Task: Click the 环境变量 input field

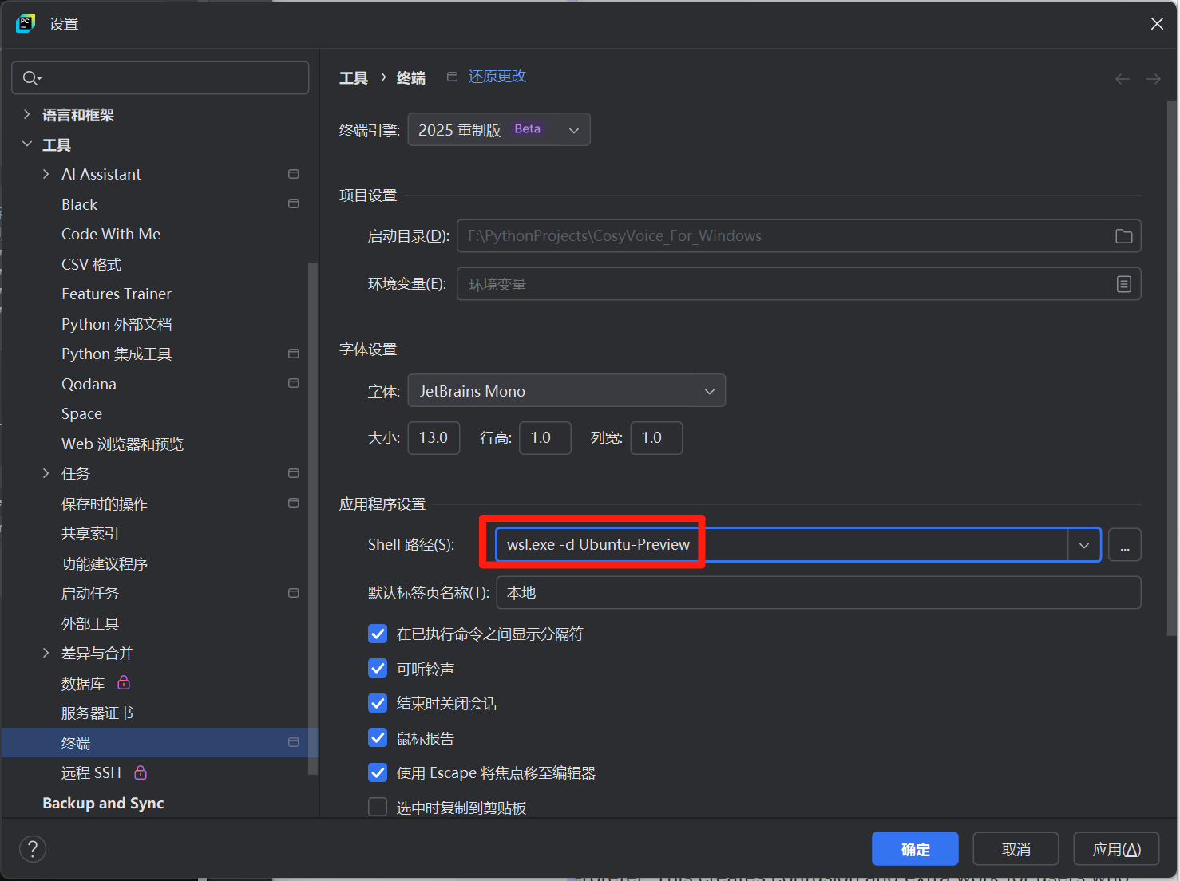Action: [x=798, y=284]
